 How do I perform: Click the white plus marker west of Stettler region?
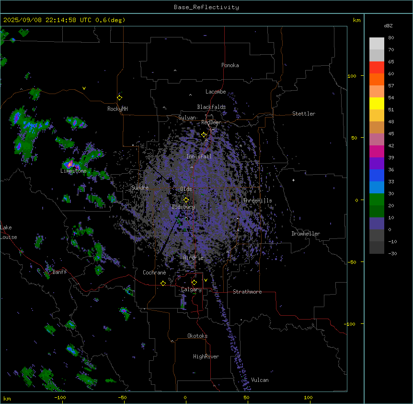point(293,180)
